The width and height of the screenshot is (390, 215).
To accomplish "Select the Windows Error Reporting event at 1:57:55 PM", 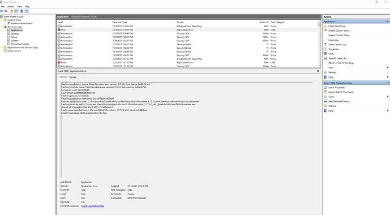I will tap(187, 59).
